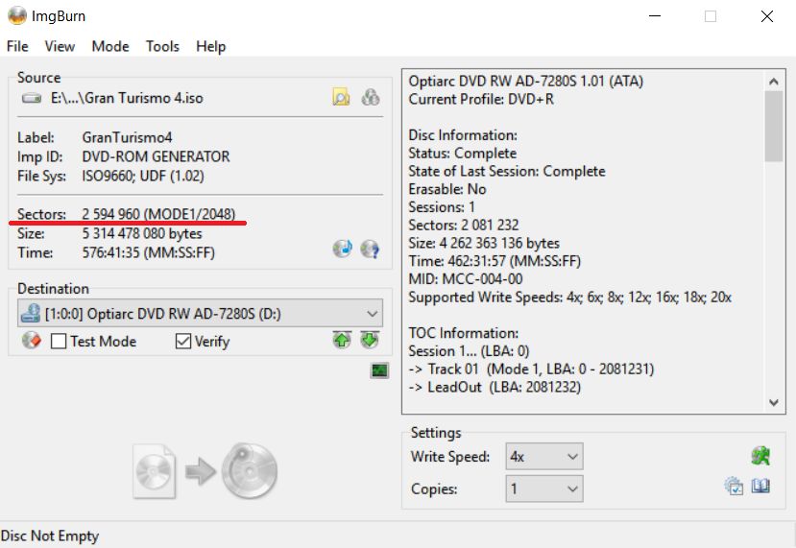Click the disc info scrollbar thumb
This screenshot has height=548, width=796.
pyautogui.click(x=774, y=127)
